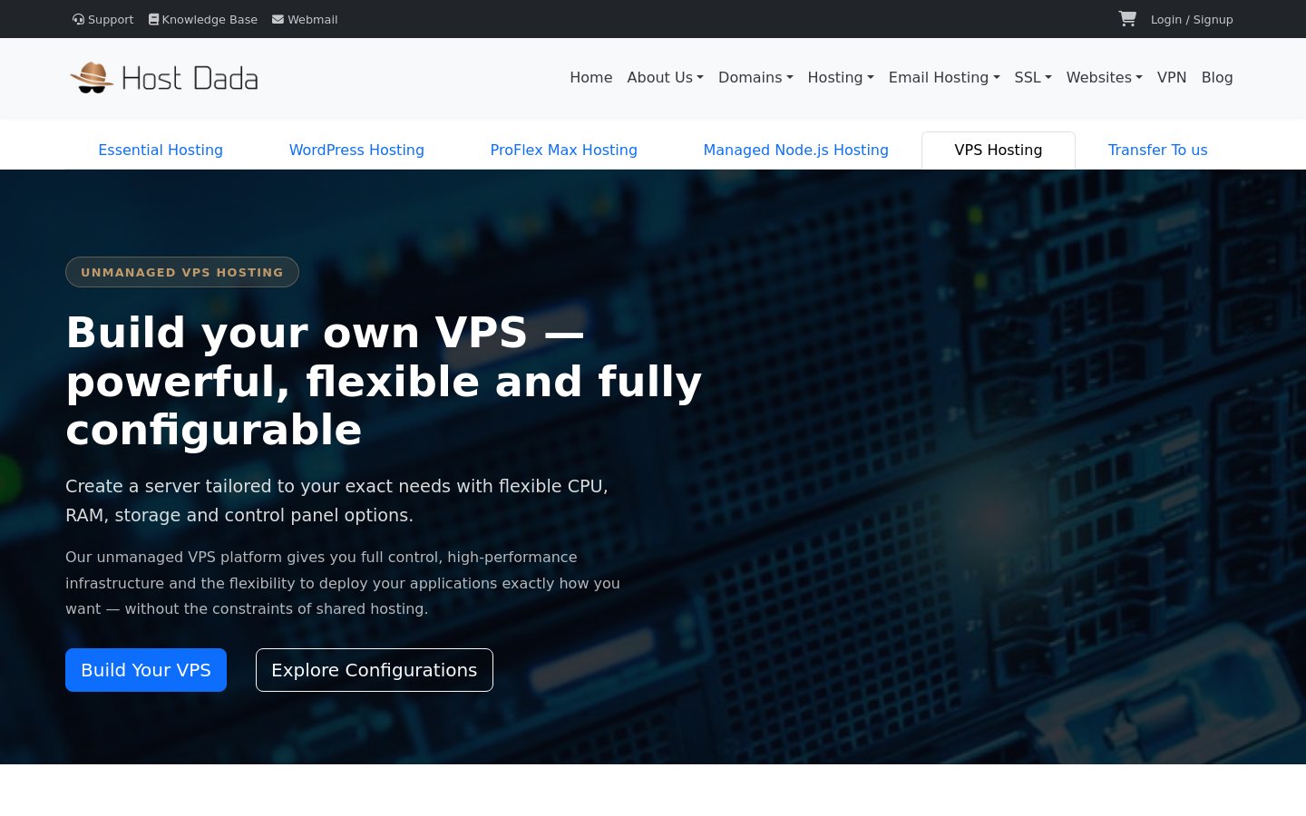Click the Build Your VPS button
This screenshot has width=1306, height=816.
146,670
